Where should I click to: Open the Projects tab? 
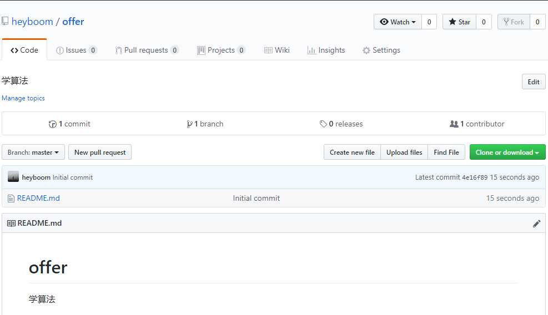tap(221, 50)
